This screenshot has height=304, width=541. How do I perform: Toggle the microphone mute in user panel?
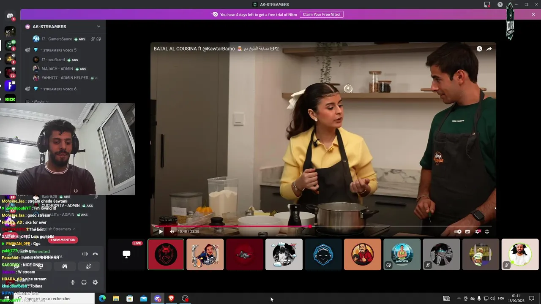(73, 282)
